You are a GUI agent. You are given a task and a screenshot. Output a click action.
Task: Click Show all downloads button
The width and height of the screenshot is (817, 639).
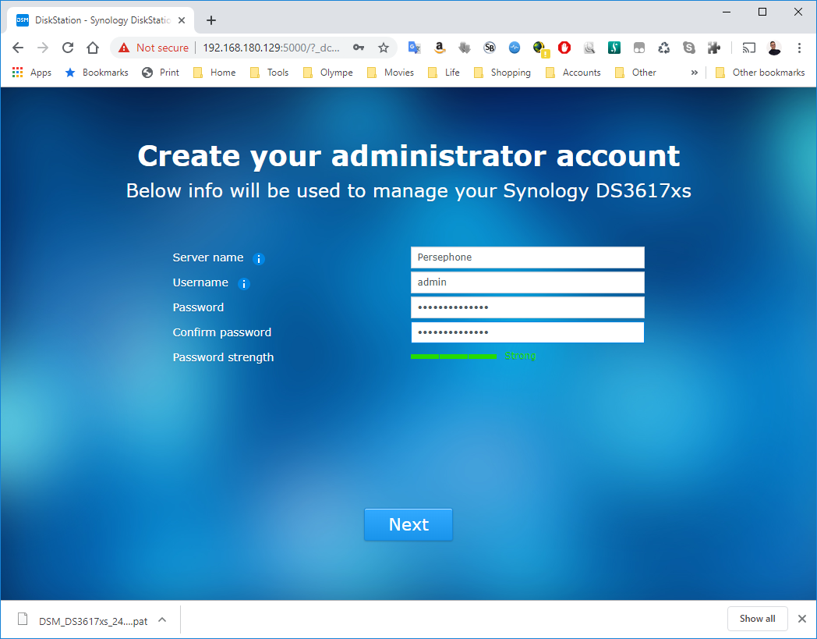pyautogui.click(x=757, y=619)
